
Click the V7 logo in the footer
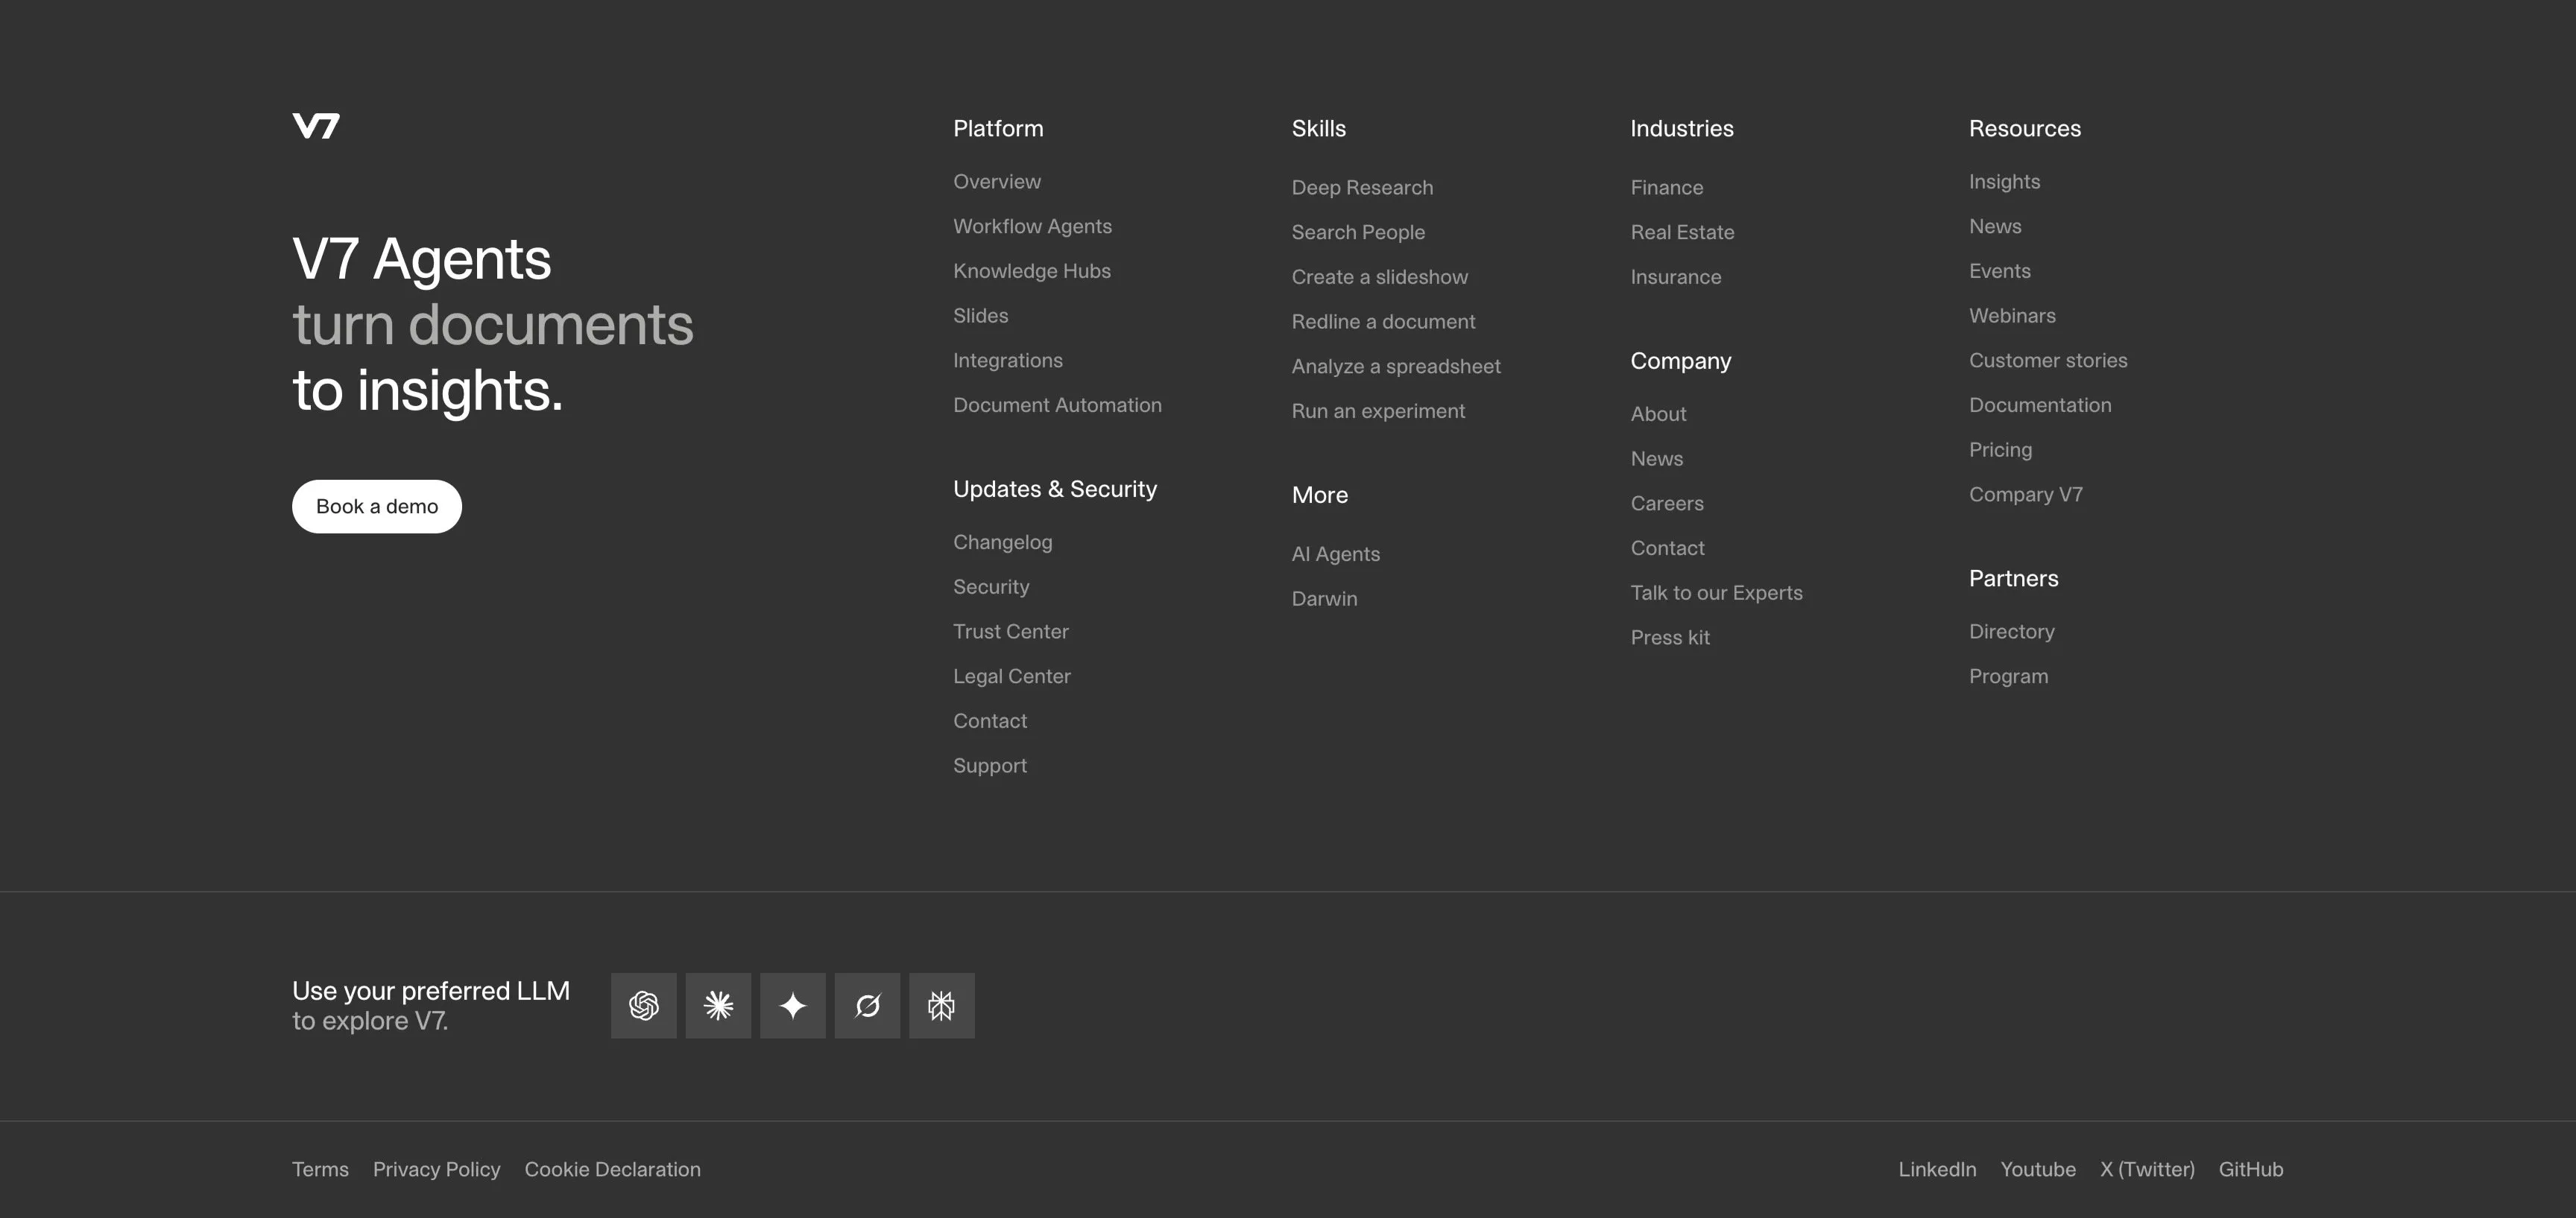(x=316, y=126)
